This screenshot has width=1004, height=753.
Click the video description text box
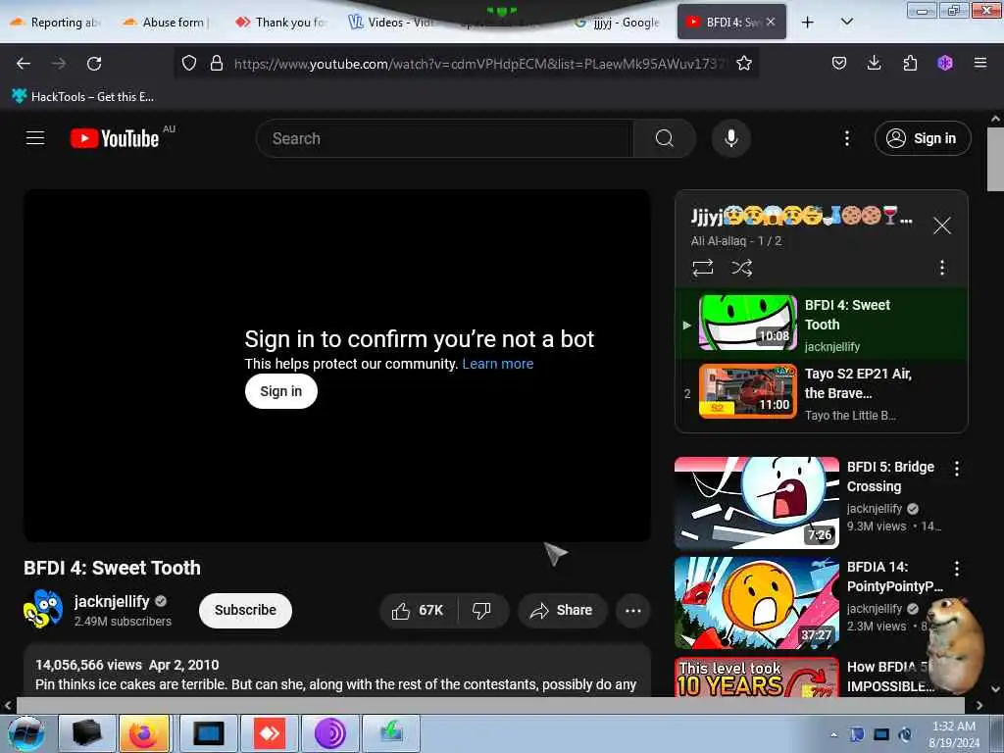[337, 671]
